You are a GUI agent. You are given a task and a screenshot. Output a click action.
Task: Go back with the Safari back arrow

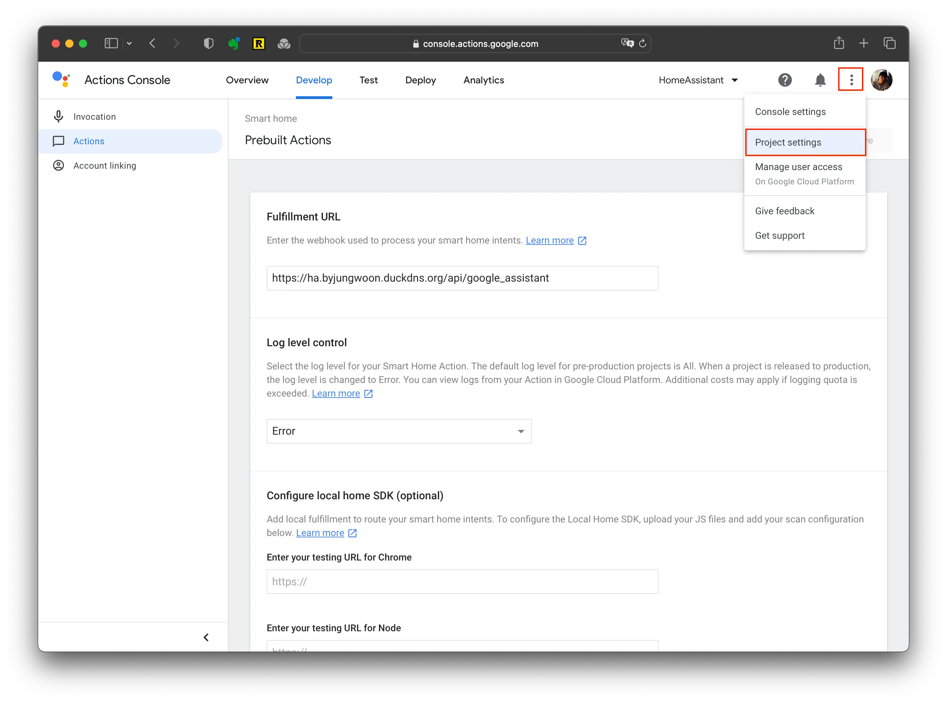[153, 43]
